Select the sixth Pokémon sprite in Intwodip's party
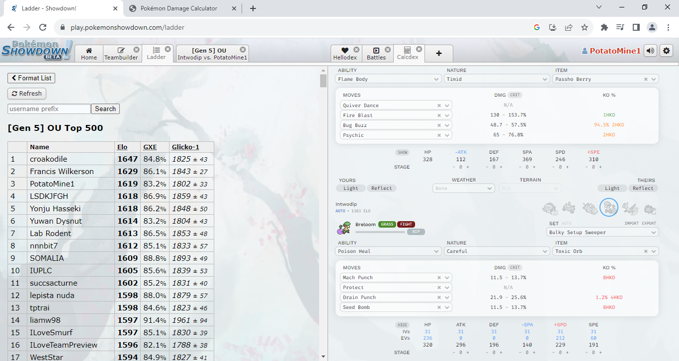 tap(650, 209)
